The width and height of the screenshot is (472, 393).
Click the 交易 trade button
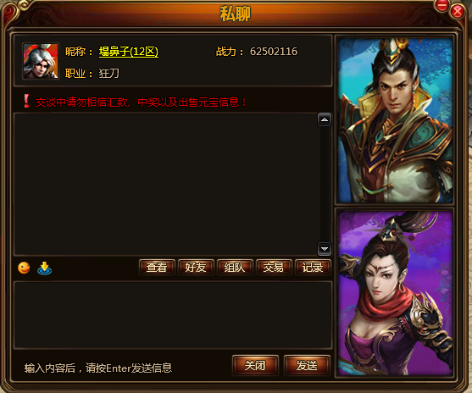click(274, 267)
